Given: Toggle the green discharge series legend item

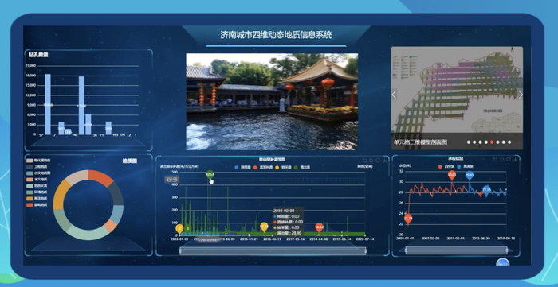Looking at the screenshot, I should click(x=303, y=167).
